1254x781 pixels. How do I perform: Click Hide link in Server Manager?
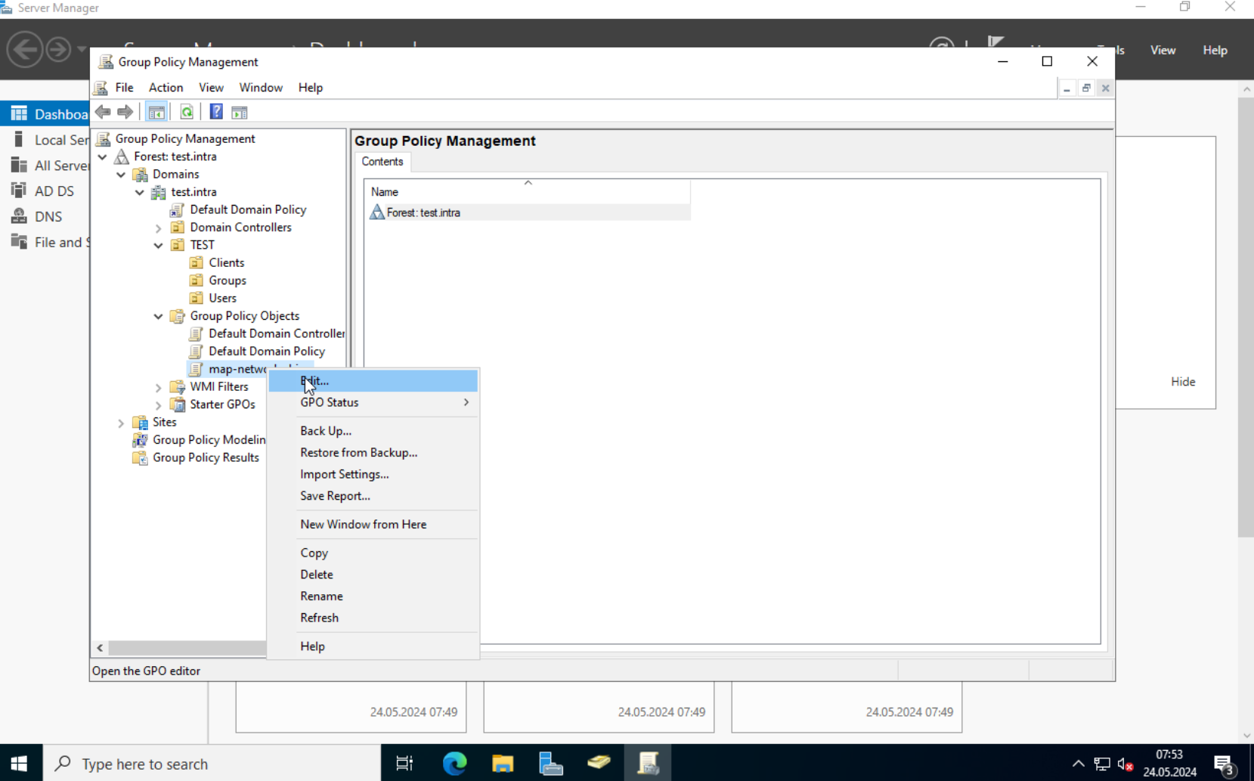coord(1183,382)
